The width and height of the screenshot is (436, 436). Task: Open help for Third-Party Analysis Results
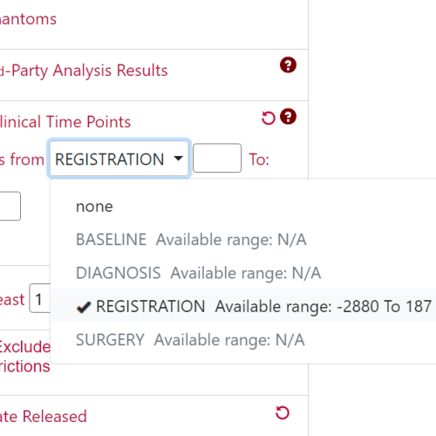point(288,65)
